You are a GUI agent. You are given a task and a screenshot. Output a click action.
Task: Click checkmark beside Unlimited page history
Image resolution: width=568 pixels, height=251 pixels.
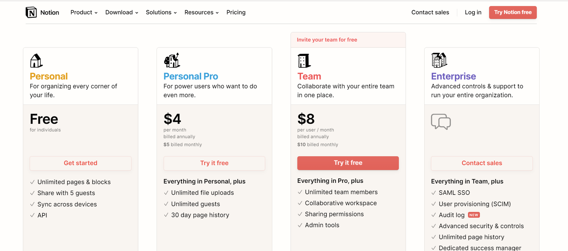pyautogui.click(x=433, y=237)
